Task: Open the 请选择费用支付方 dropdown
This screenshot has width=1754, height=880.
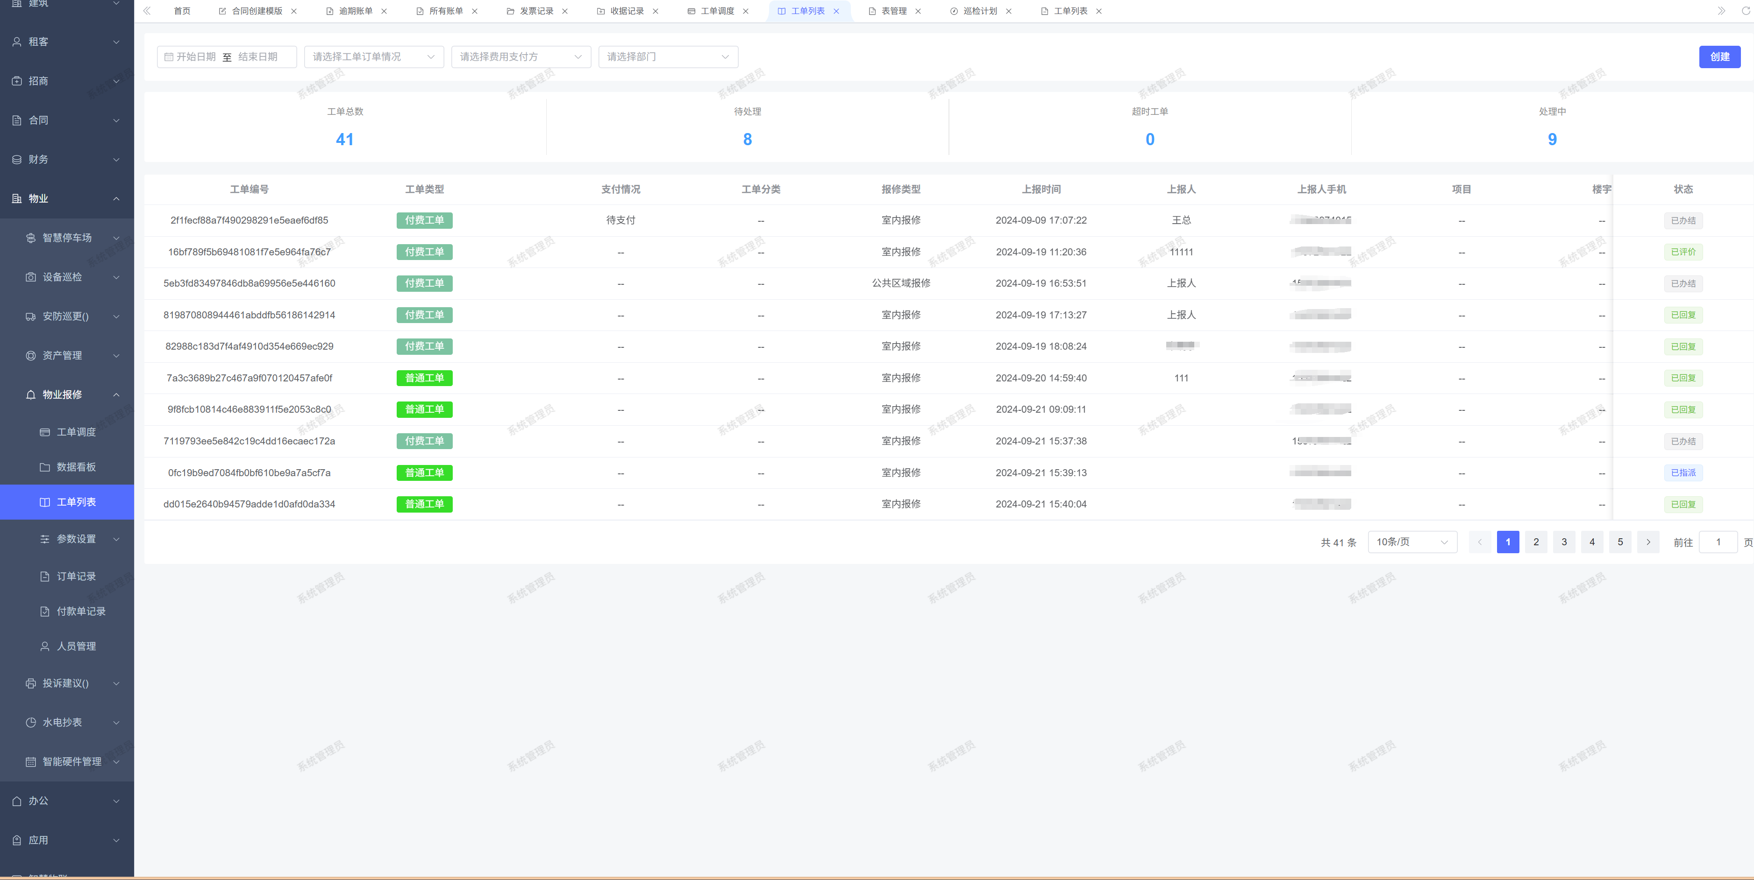Action: [x=520, y=57]
